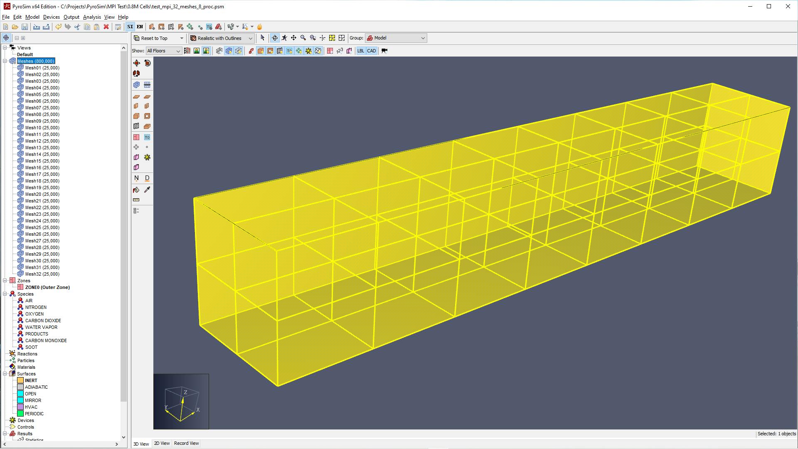Click the orbit/rotate view icon

(x=276, y=38)
